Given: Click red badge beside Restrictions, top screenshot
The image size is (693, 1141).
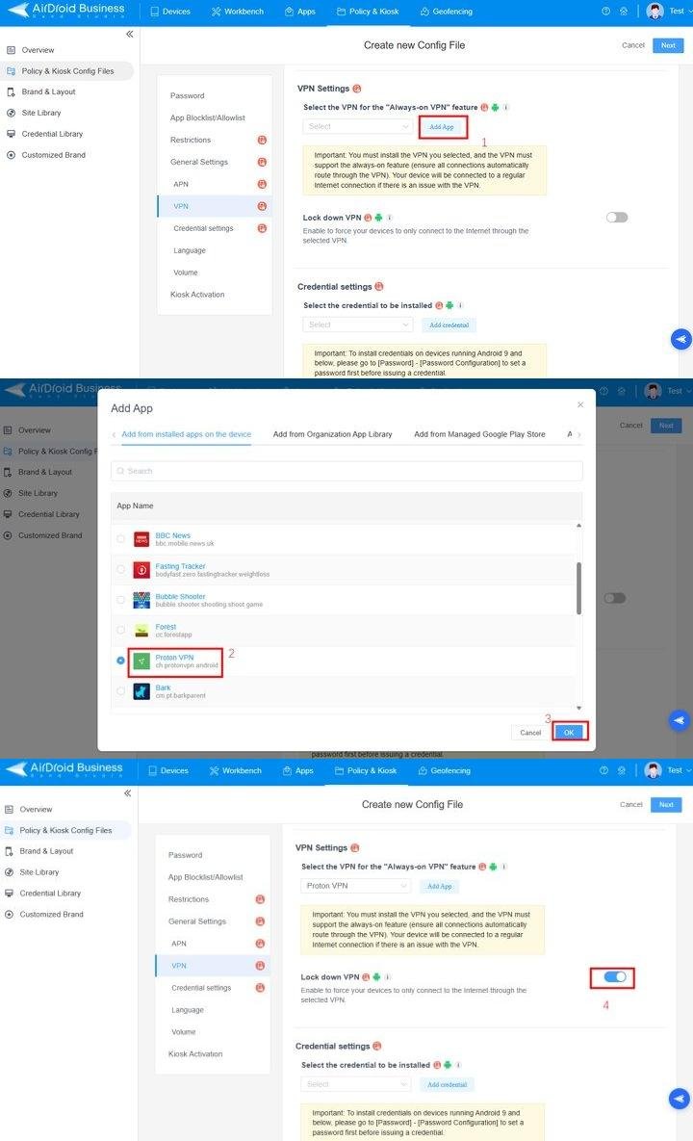Looking at the screenshot, I should (x=262, y=140).
